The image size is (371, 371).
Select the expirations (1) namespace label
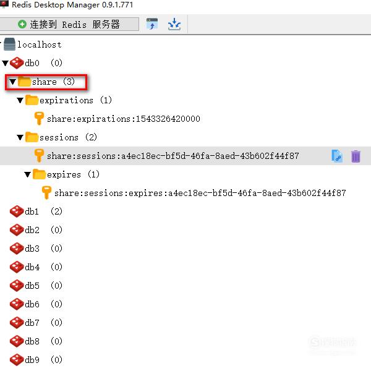pos(75,100)
